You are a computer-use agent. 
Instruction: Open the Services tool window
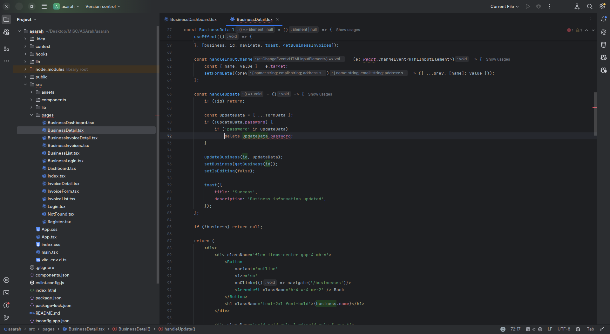coord(6,280)
